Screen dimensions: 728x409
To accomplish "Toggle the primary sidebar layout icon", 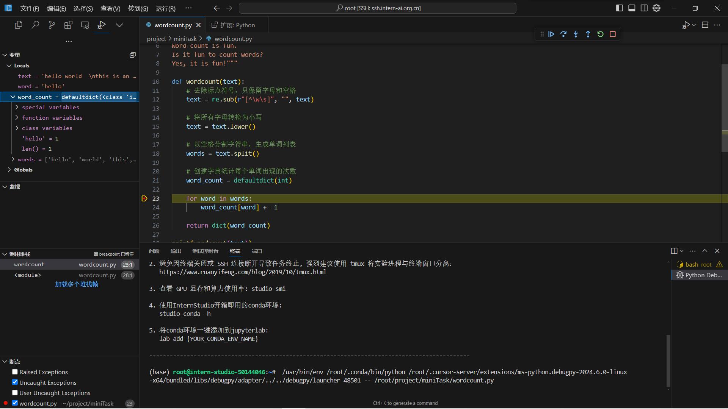I will tap(620, 8).
